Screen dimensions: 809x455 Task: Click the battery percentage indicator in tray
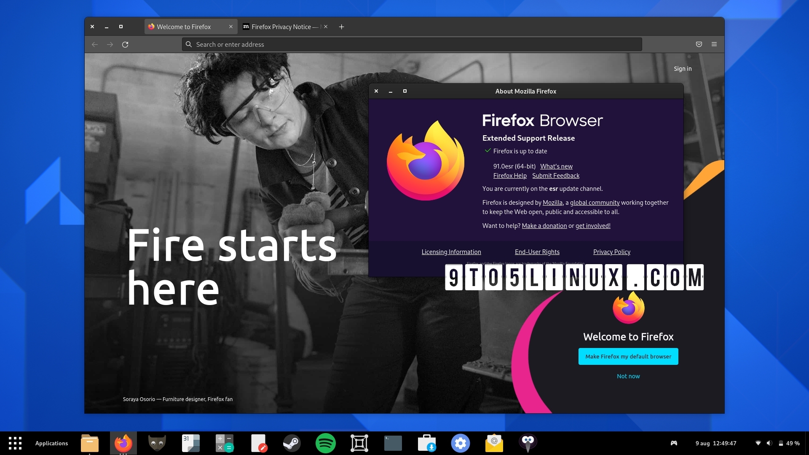788,443
